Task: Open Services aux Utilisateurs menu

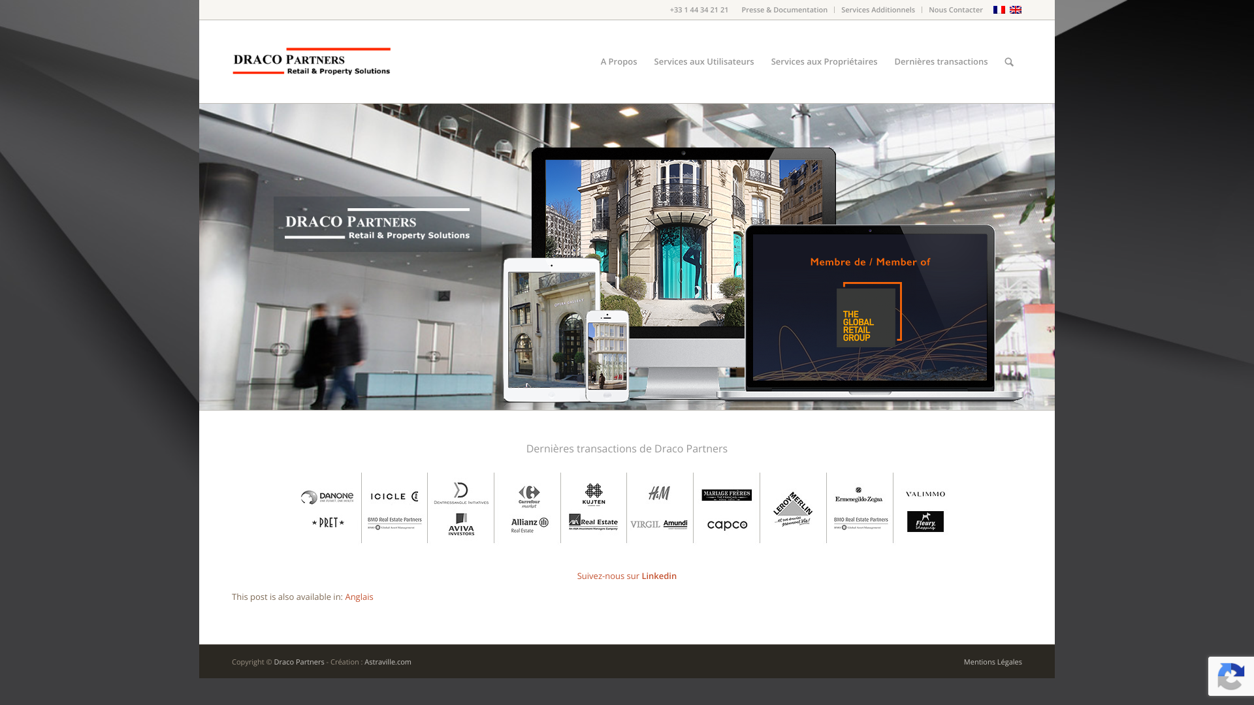Action: [x=703, y=61]
